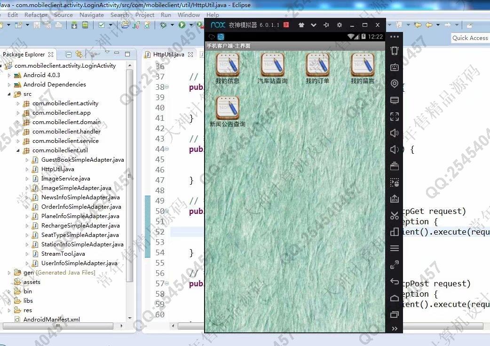This screenshot has height=346, width=490.
Task: Click Link with Editor icon in Package Explorer
Action: tap(79, 55)
